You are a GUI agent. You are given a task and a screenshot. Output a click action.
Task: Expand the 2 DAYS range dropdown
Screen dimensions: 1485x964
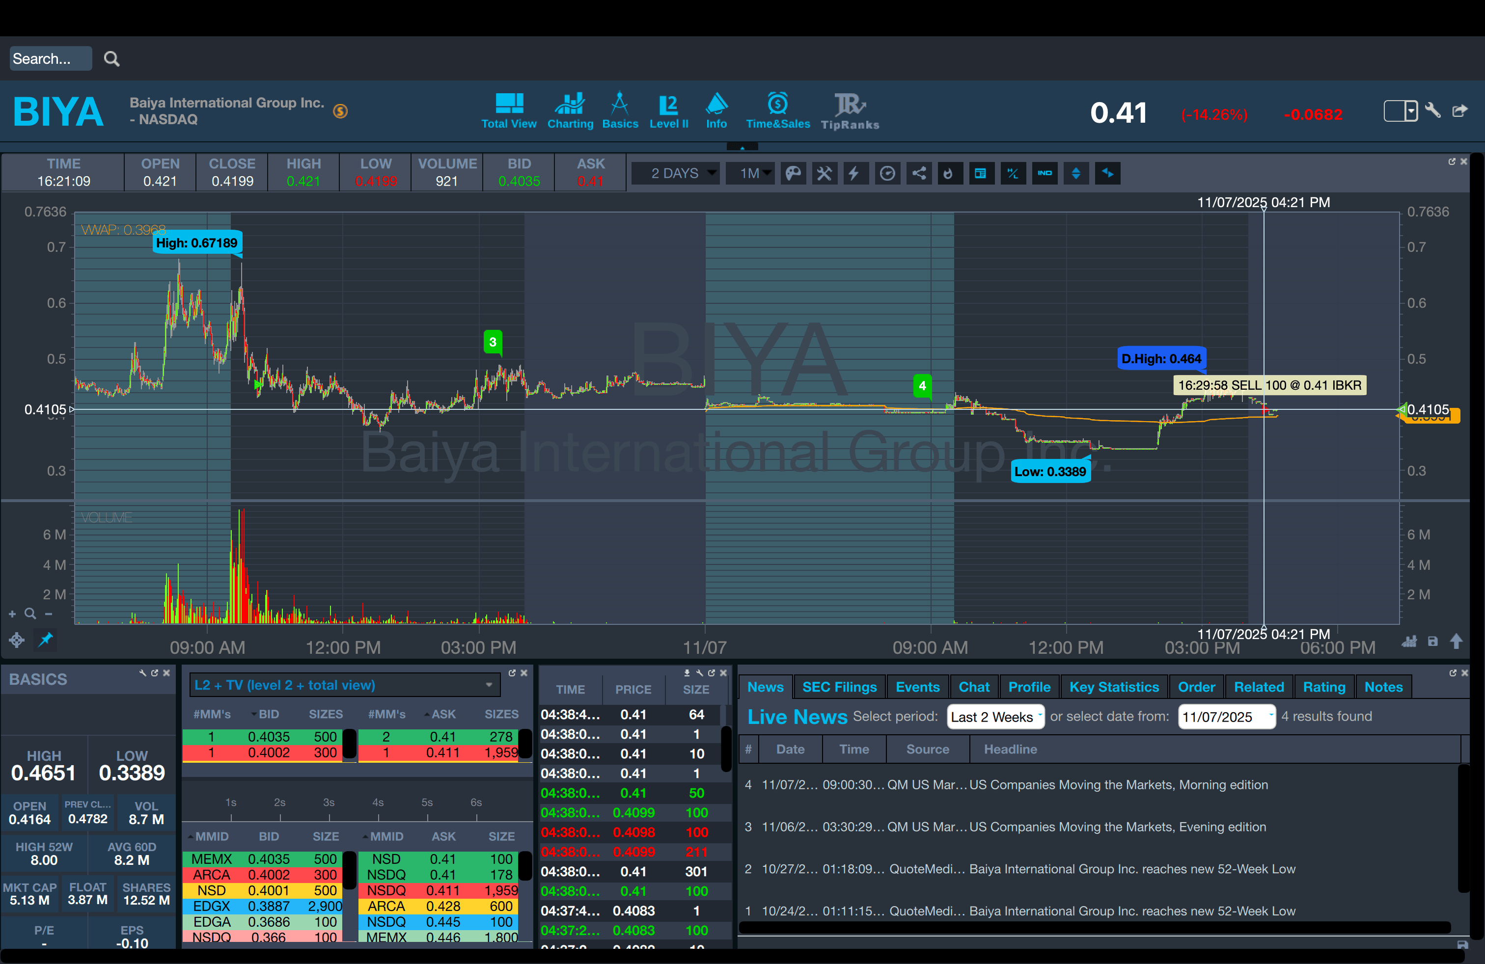676,173
